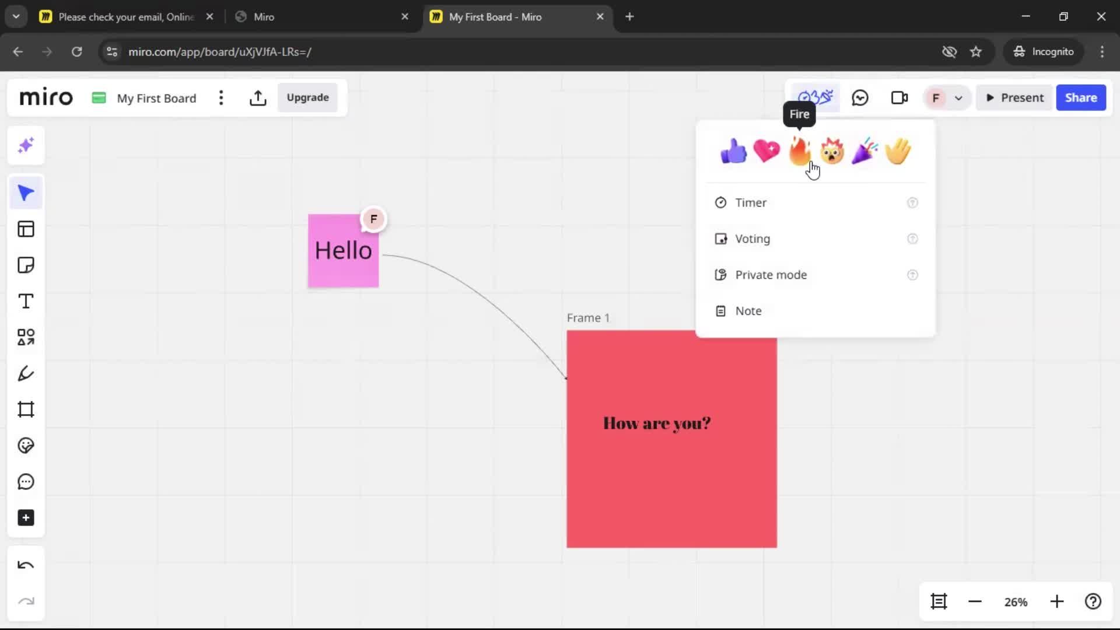Select the cursor Select tool
Image resolution: width=1120 pixels, height=630 pixels.
coord(26,193)
